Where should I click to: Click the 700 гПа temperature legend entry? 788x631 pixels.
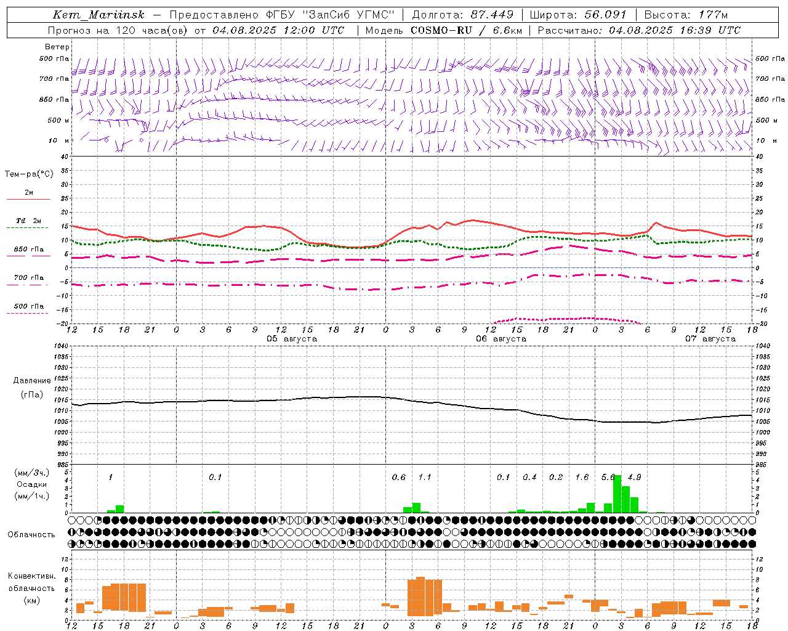point(28,278)
